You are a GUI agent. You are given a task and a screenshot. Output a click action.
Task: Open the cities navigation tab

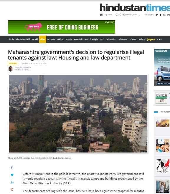coord(43,39)
